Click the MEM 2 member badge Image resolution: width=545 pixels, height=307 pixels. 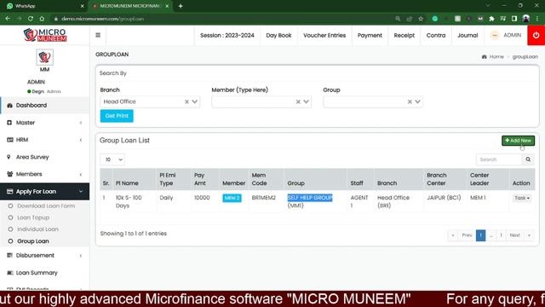[x=232, y=198]
